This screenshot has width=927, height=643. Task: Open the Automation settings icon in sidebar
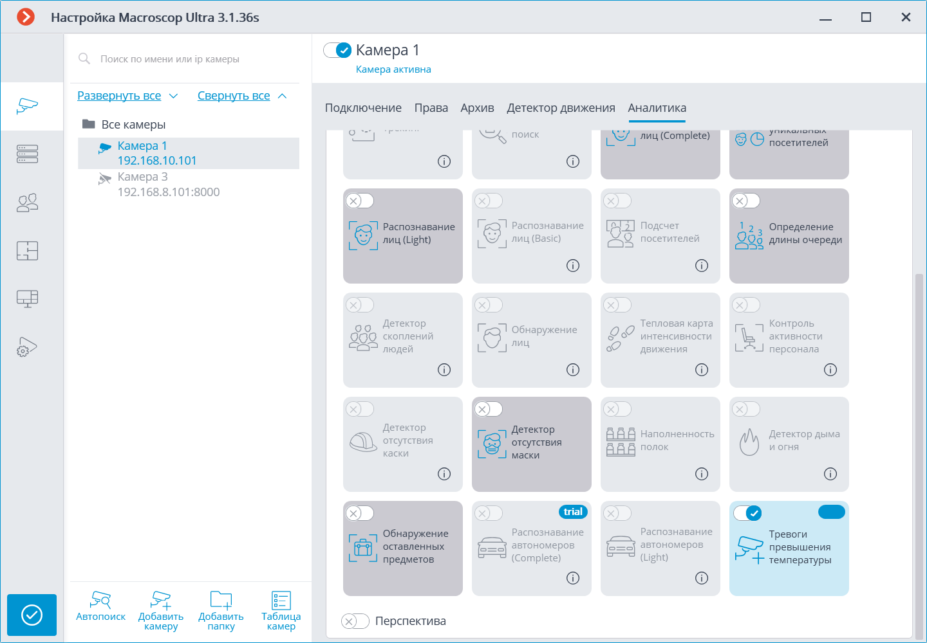coord(28,347)
